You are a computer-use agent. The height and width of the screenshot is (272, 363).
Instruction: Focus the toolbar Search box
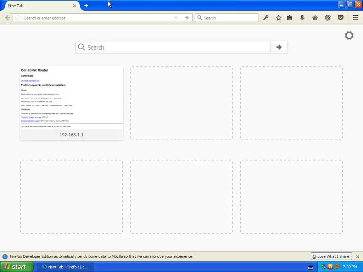[x=227, y=18]
